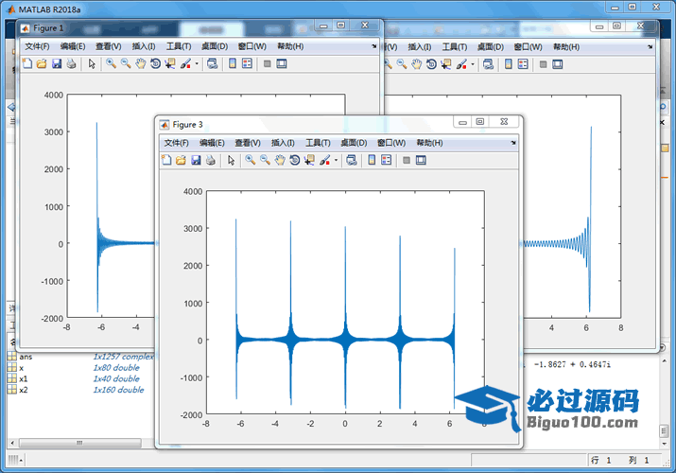Image resolution: width=676 pixels, height=473 pixels.
Task: Click New Figure icon in Figure 3 toolbar
Action: (x=166, y=161)
